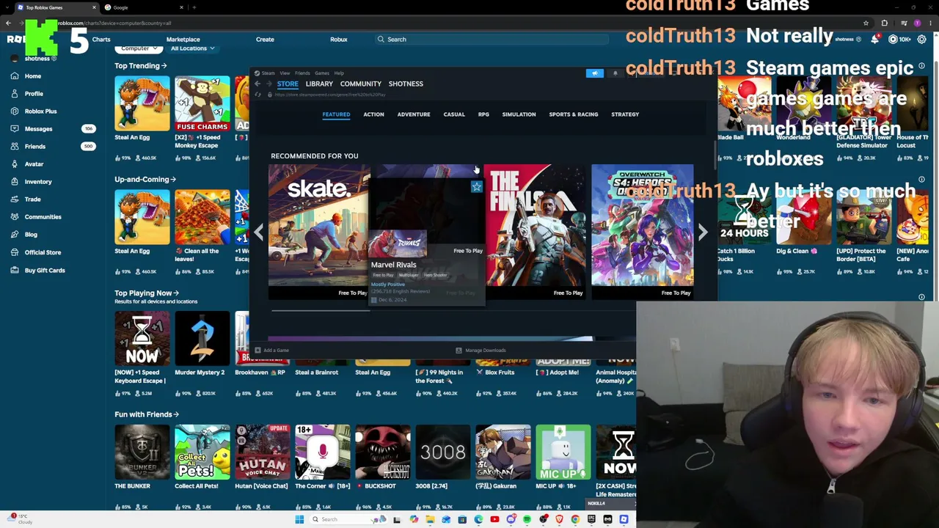This screenshot has width=939, height=528.
Task: Expand the Top Trending section
Action: click(x=140, y=66)
